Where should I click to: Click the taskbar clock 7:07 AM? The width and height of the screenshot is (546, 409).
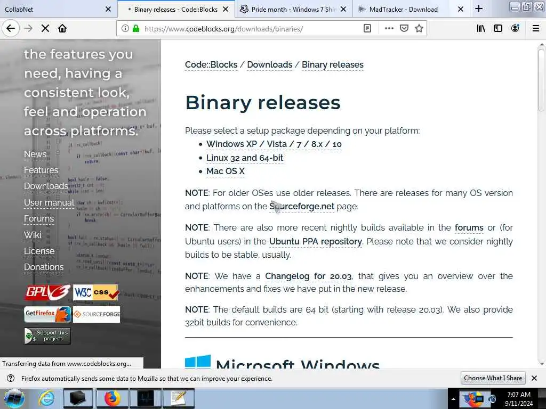click(519, 399)
